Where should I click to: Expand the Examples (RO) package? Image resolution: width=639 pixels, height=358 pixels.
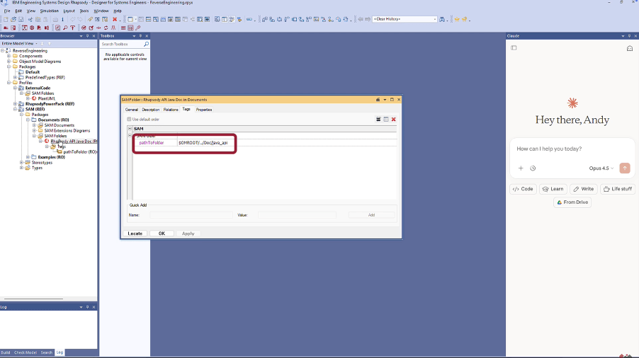[28, 157]
